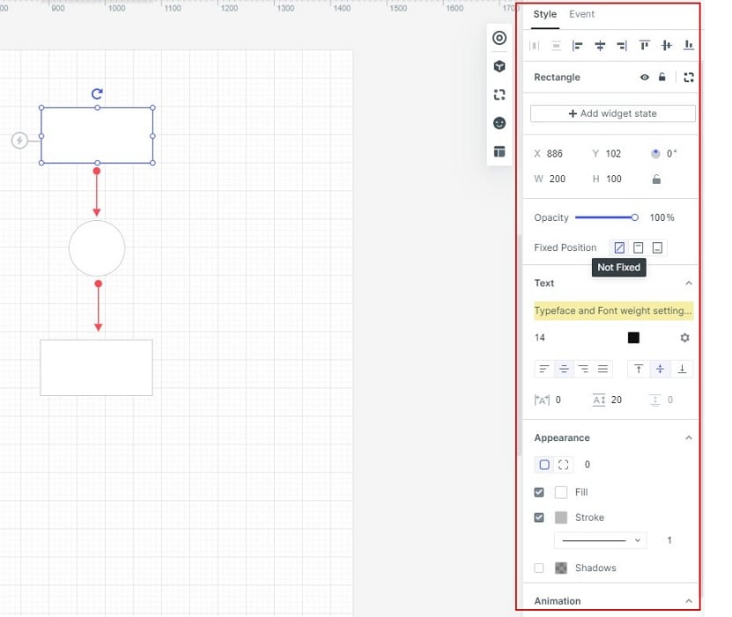Align text left
The image size is (732, 617).
click(x=543, y=370)
